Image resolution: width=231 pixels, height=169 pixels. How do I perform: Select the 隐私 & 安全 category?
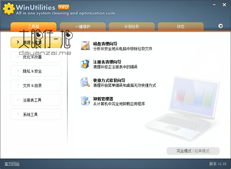point(36,71)
